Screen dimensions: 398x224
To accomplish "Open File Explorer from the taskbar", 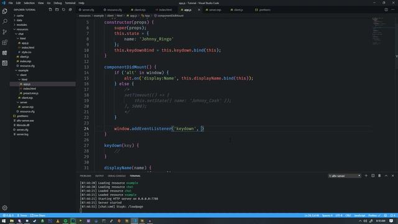I will (x=11, y=221).
